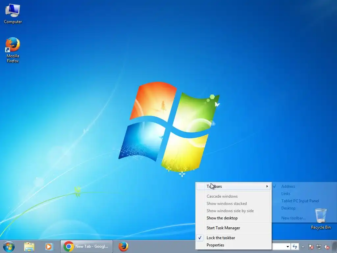
Task: Open Windows Explorer from the taskbar
Action: click(29, 246)
